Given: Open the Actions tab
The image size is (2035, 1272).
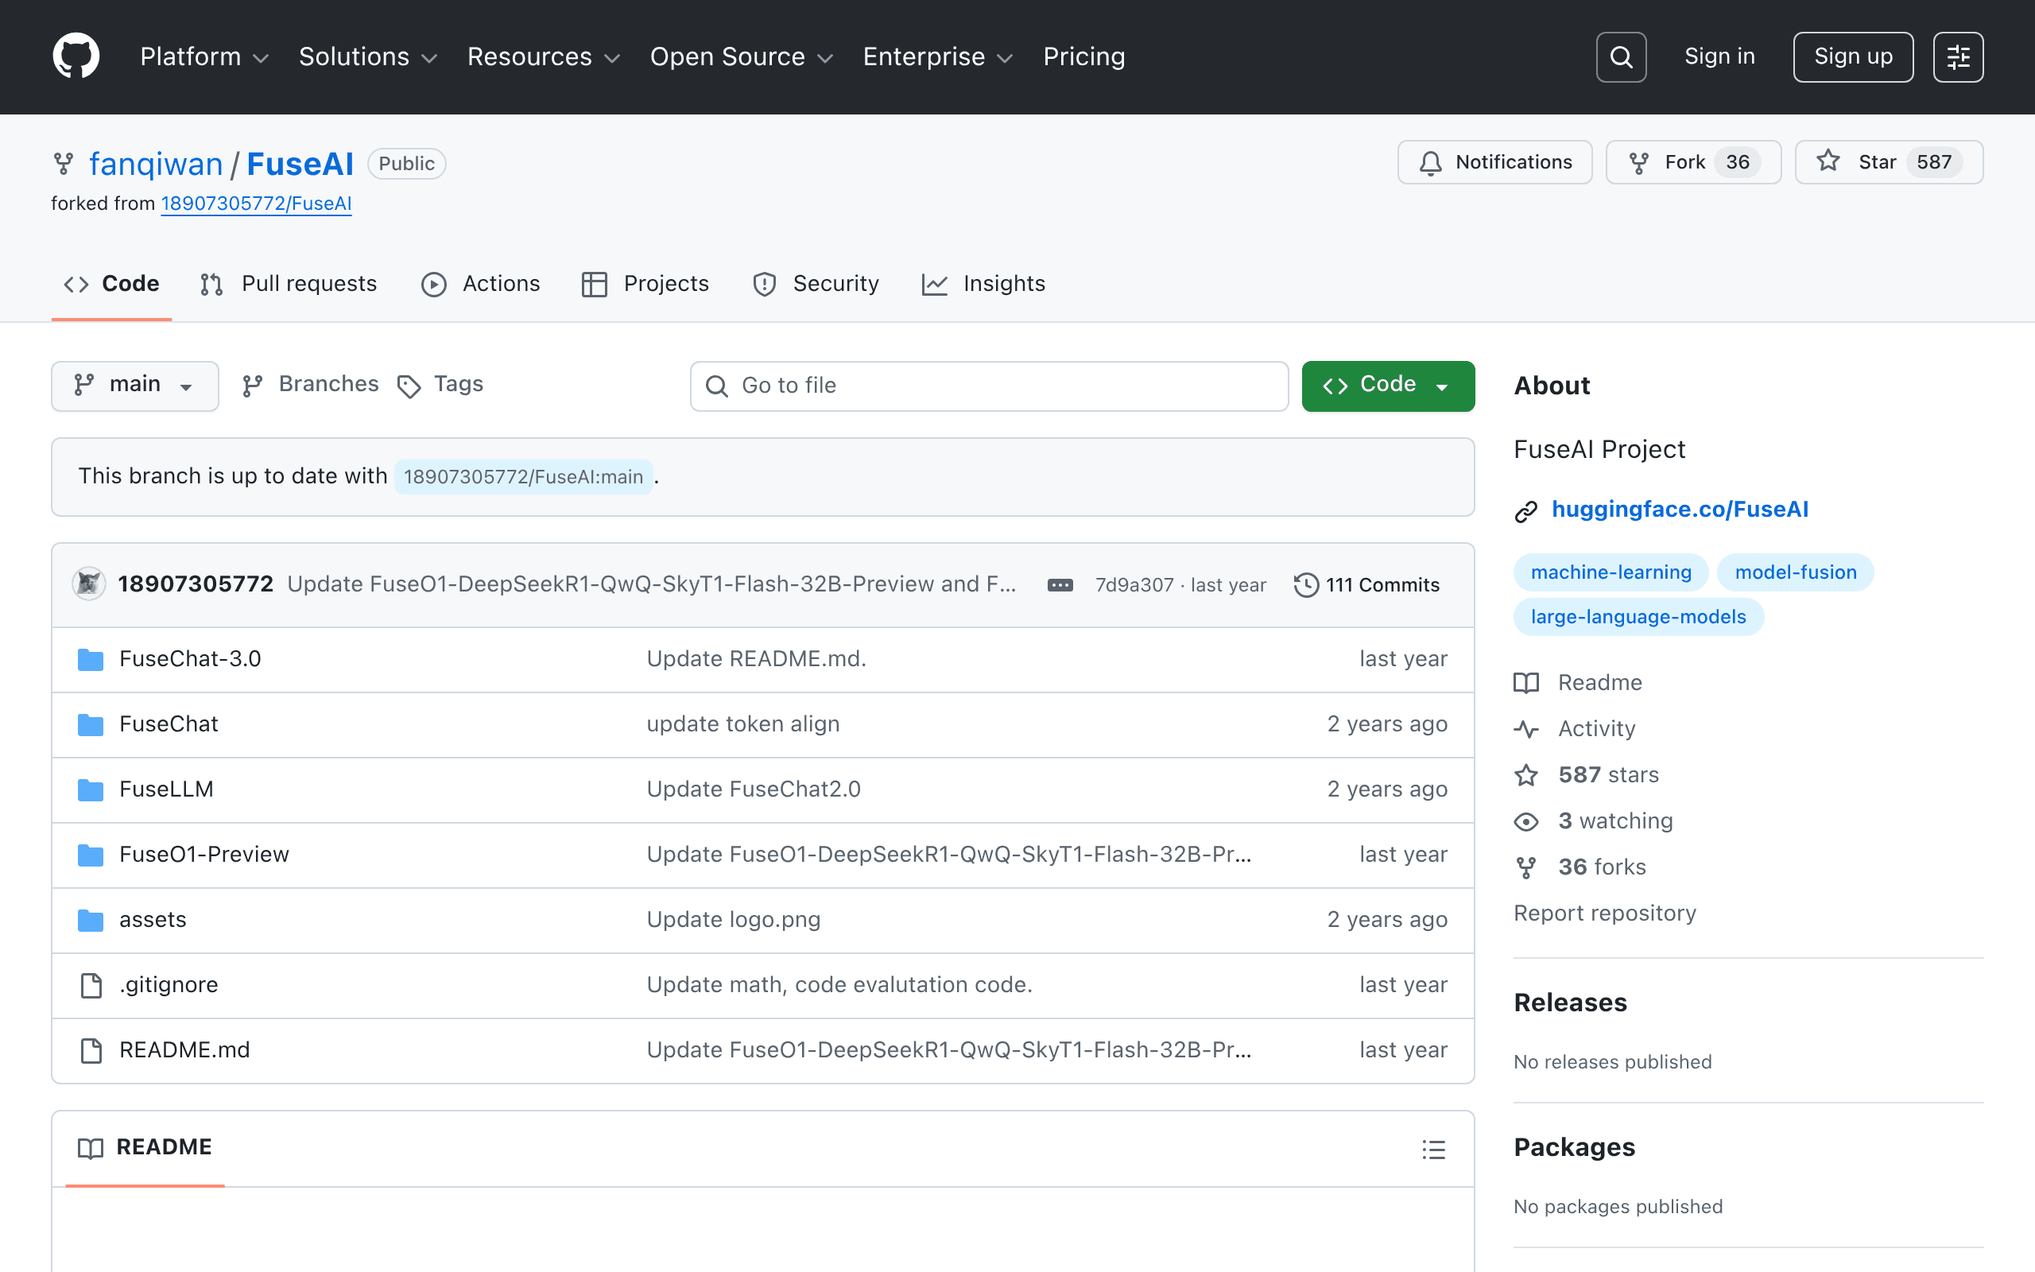Looking at the screenshot, I should (x=481, y=285).
